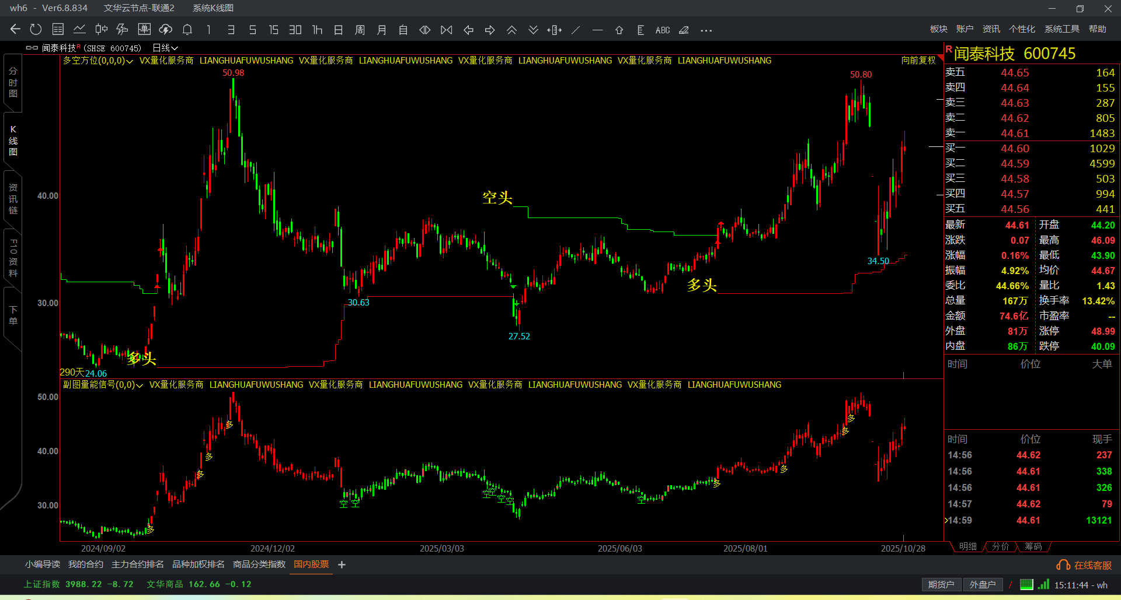Open the 个性化 menu

pos(1022,29)
